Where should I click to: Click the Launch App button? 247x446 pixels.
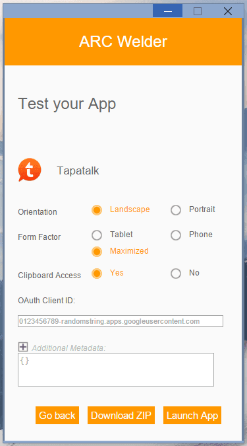[x=192, y=416]
